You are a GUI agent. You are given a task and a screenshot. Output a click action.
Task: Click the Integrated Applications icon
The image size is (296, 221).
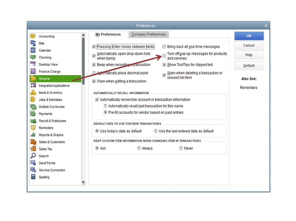[x=33, y=86]
